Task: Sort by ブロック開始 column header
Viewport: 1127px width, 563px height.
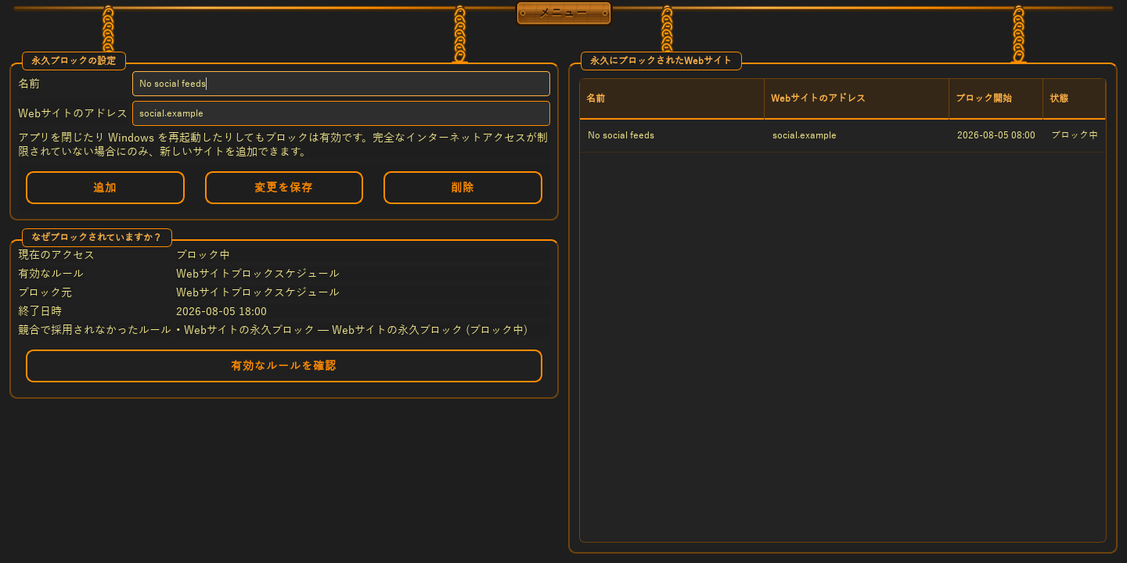Action: pyautogui.click(x=996, y=99)
